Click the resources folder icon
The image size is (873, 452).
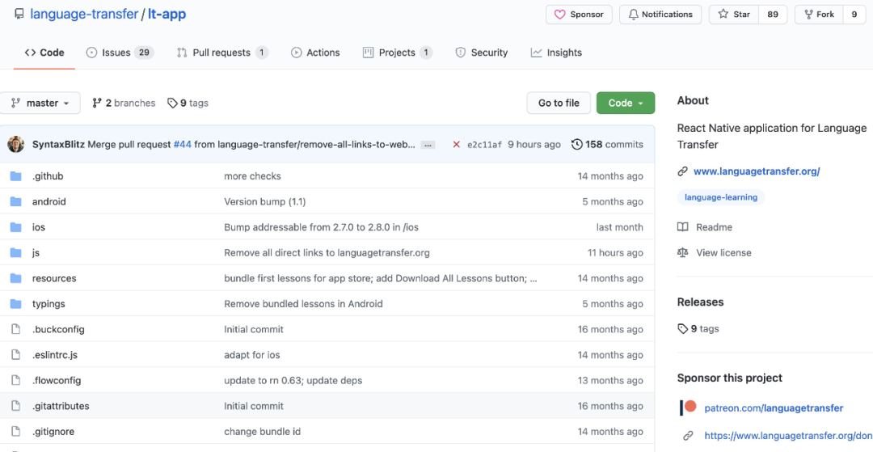[x=15, y=278]
